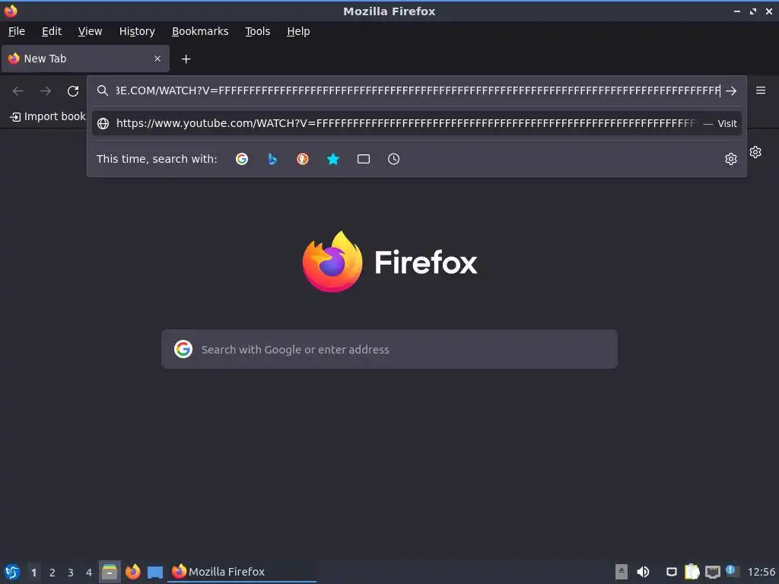The image size is (779, 584).
Task: Search this time with DuckDuckGo icon
Action: (x=303, y=159)
